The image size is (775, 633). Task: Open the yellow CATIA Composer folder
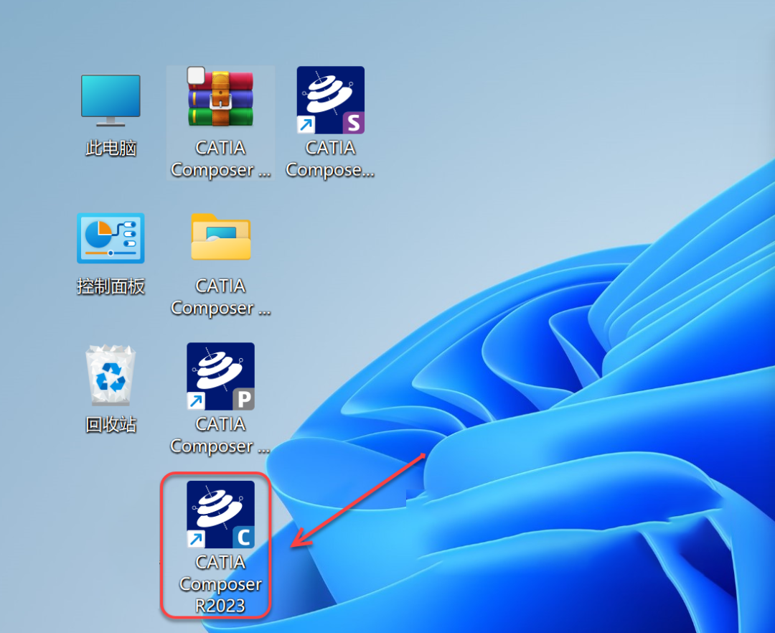(x=220, y=238)
